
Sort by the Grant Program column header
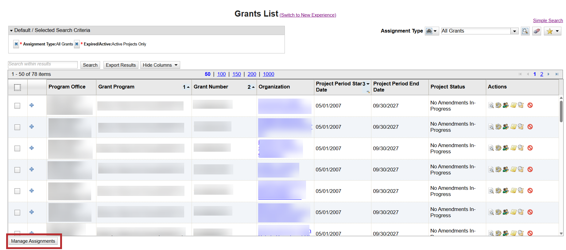[116, 87]
